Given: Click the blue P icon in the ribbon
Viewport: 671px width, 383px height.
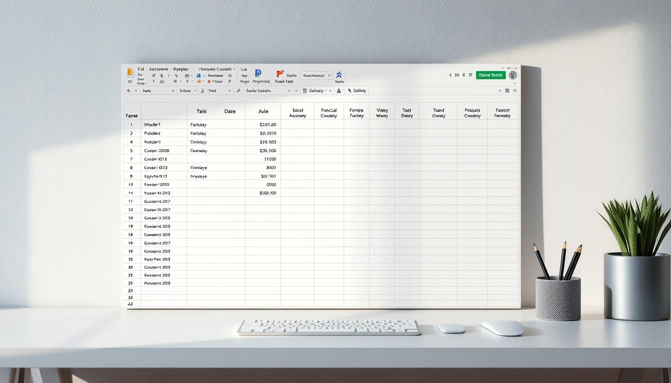Looking at the screenshot, I should tap(258, 73).
